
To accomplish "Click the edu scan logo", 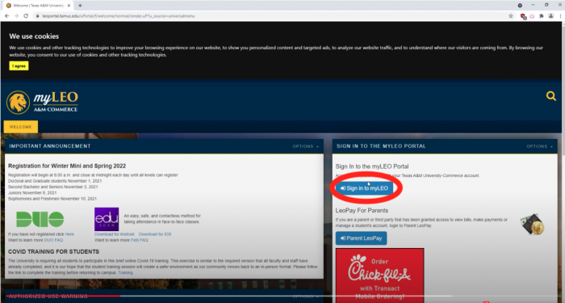I will point(107,219).
